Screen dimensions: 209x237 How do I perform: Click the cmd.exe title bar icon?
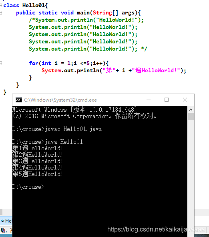19,100
